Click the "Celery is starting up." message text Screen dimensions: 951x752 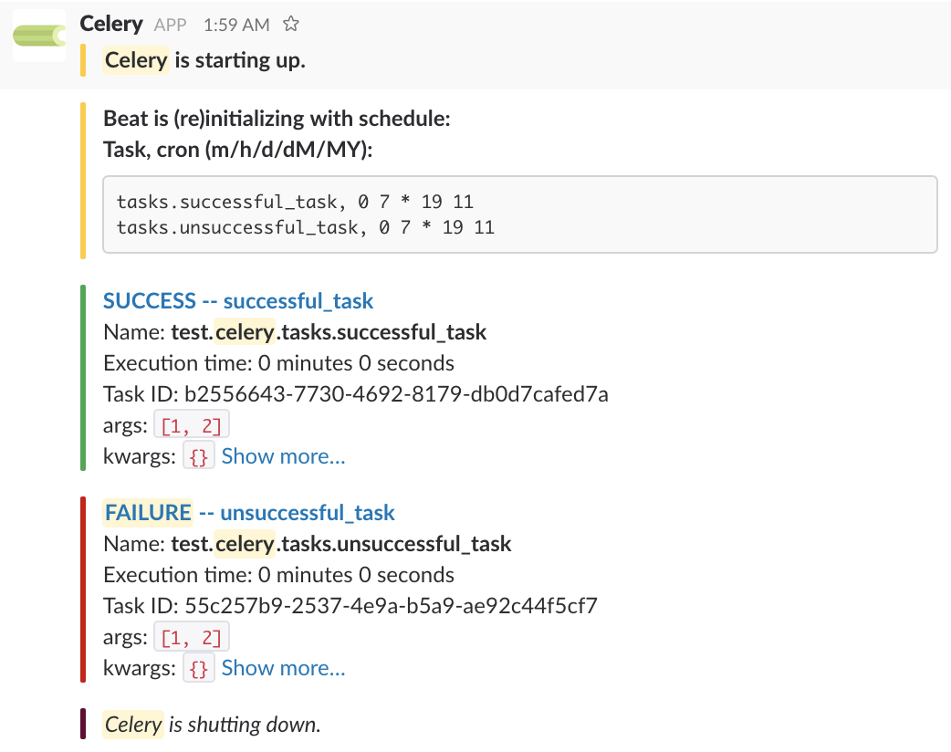(204, 61)
